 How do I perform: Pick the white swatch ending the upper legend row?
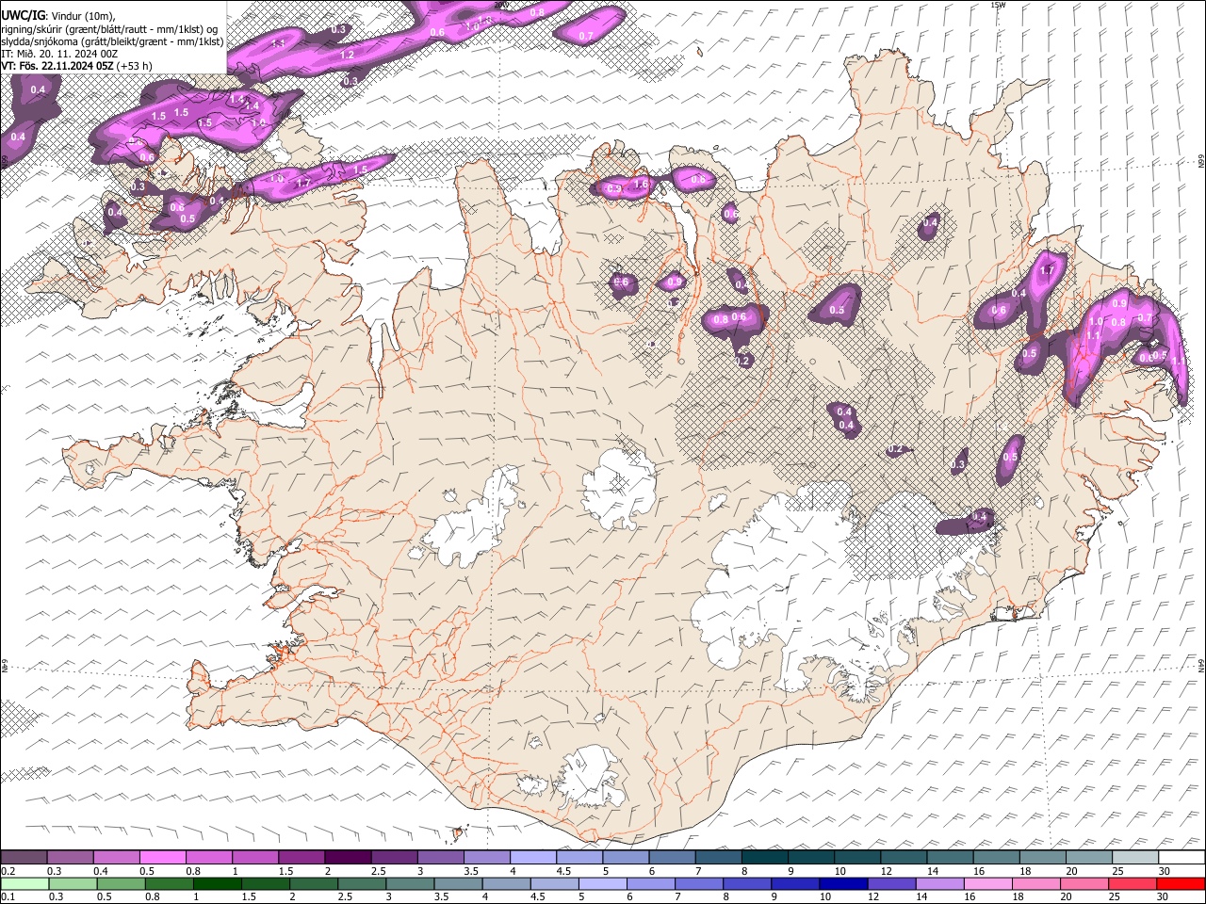[x=1182, y=858]
